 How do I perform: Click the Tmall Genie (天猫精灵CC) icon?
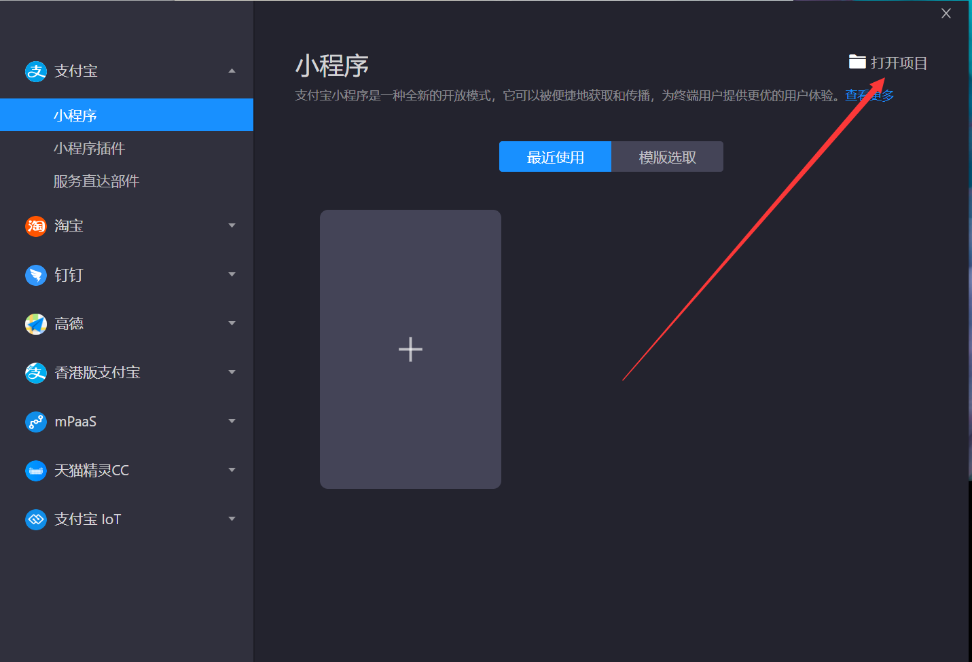coord(36,471)
